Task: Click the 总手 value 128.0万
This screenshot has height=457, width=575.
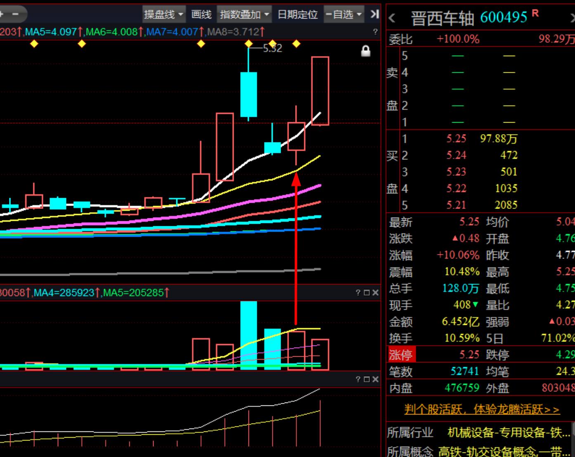Action: tap(461, 288)
